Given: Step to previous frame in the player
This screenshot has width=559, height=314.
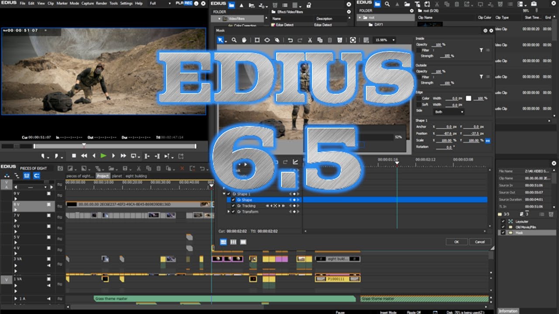Looking at the screenshot, I should 94,156.
